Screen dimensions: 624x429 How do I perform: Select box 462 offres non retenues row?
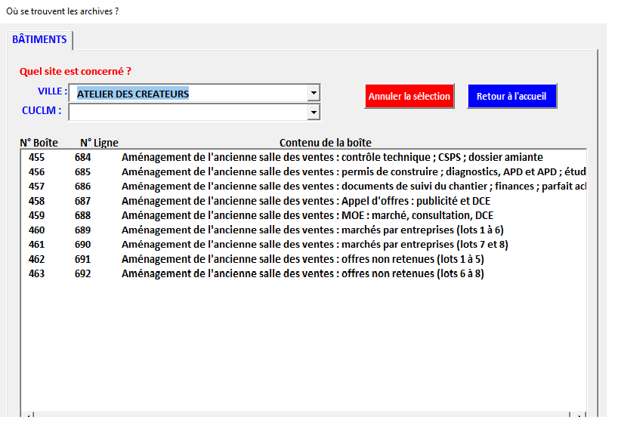[302, 259]
